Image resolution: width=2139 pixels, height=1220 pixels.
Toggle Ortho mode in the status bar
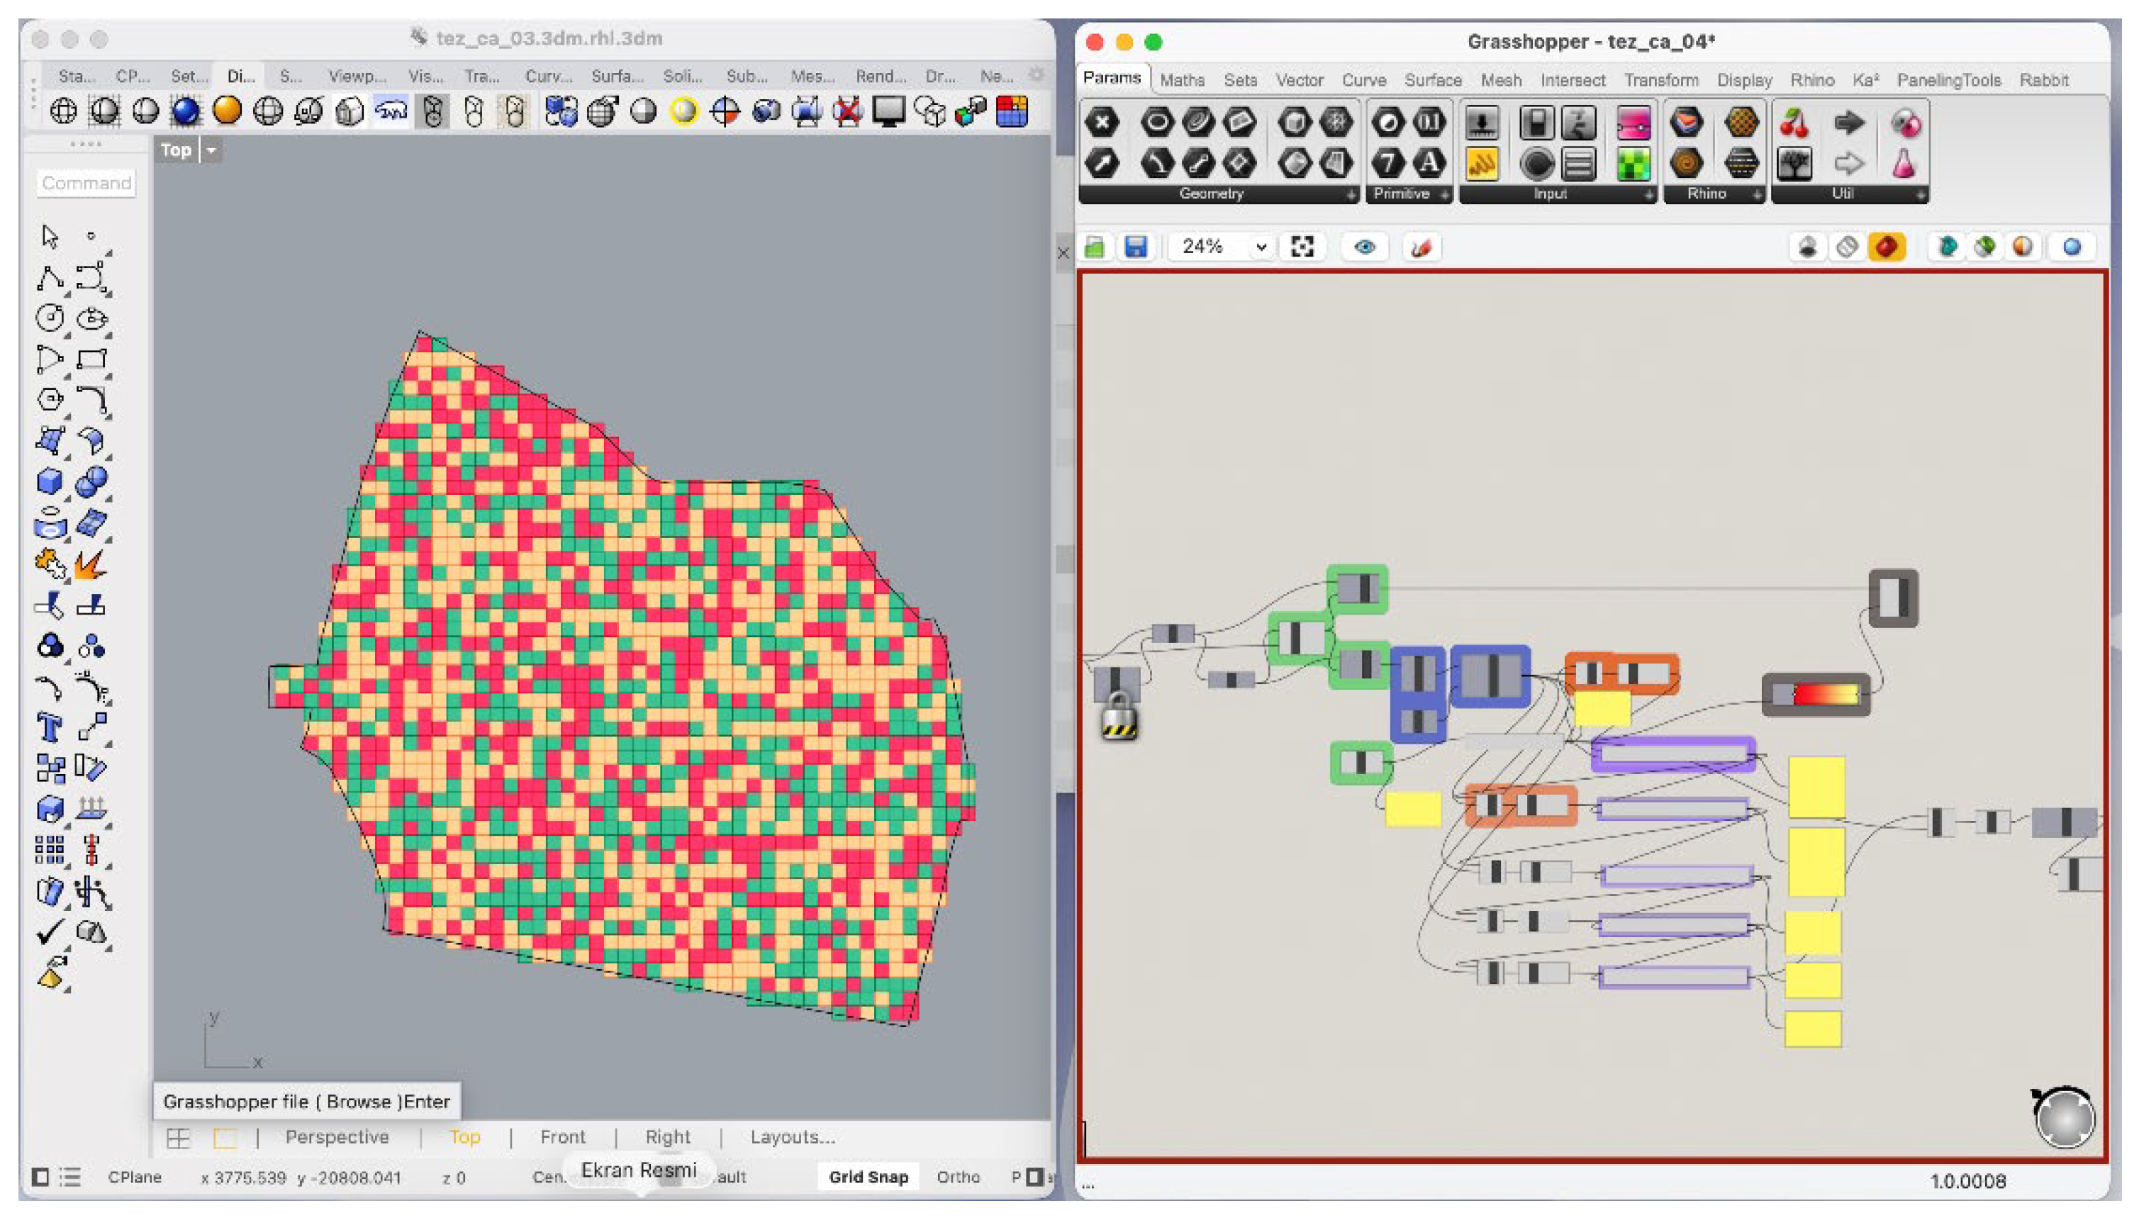tap(957, 1177)
